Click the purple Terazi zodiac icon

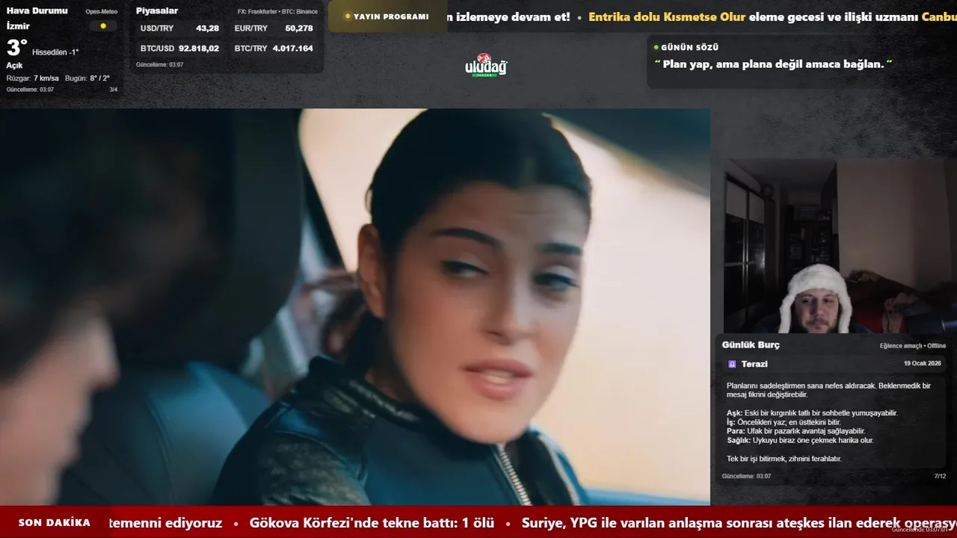(732, 364)
